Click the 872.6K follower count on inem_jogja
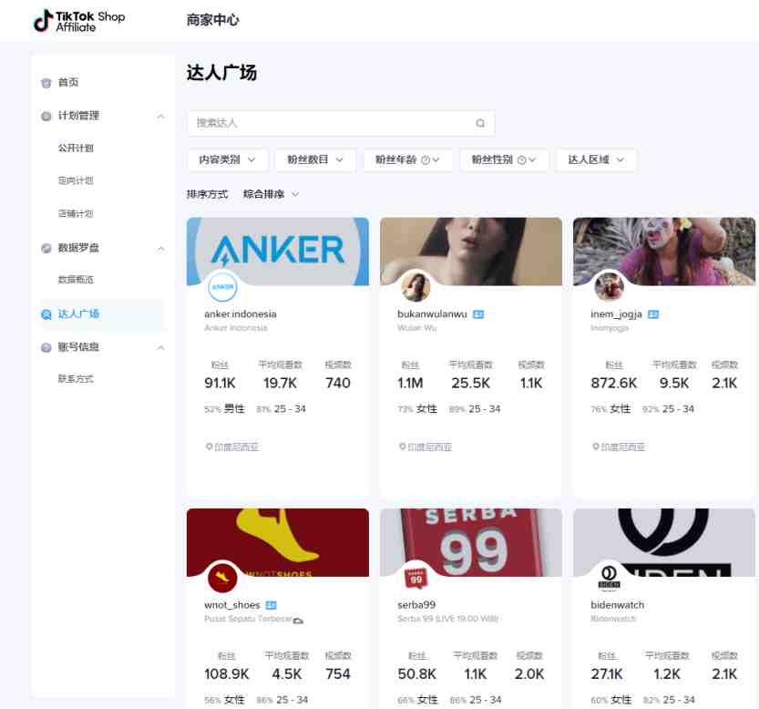 tap(614, 383)
